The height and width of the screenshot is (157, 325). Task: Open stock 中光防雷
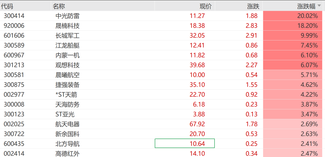point(68,16)
